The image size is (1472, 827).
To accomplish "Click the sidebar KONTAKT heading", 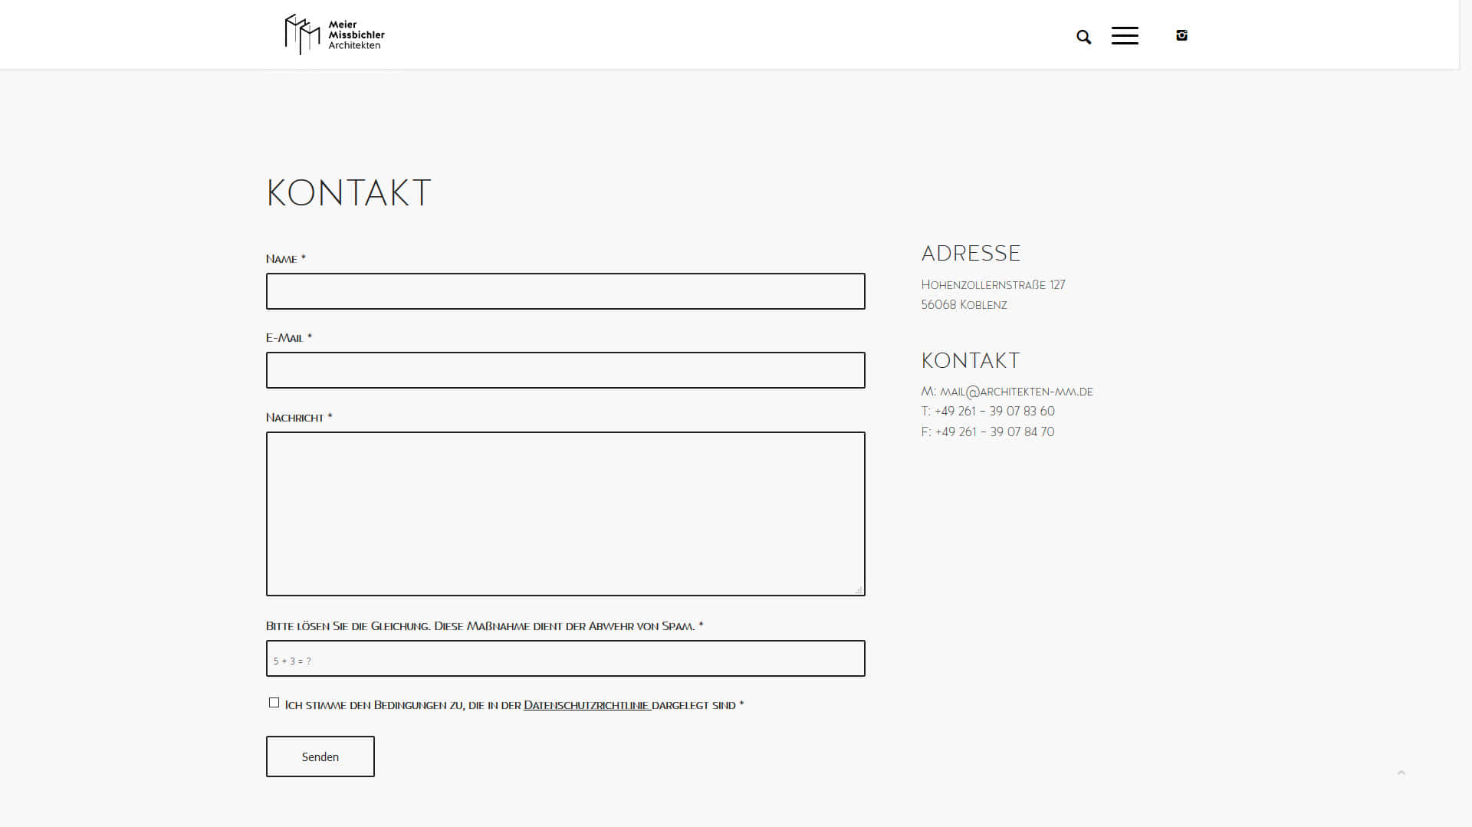I will pyautogui.click(x=971, y=361).
